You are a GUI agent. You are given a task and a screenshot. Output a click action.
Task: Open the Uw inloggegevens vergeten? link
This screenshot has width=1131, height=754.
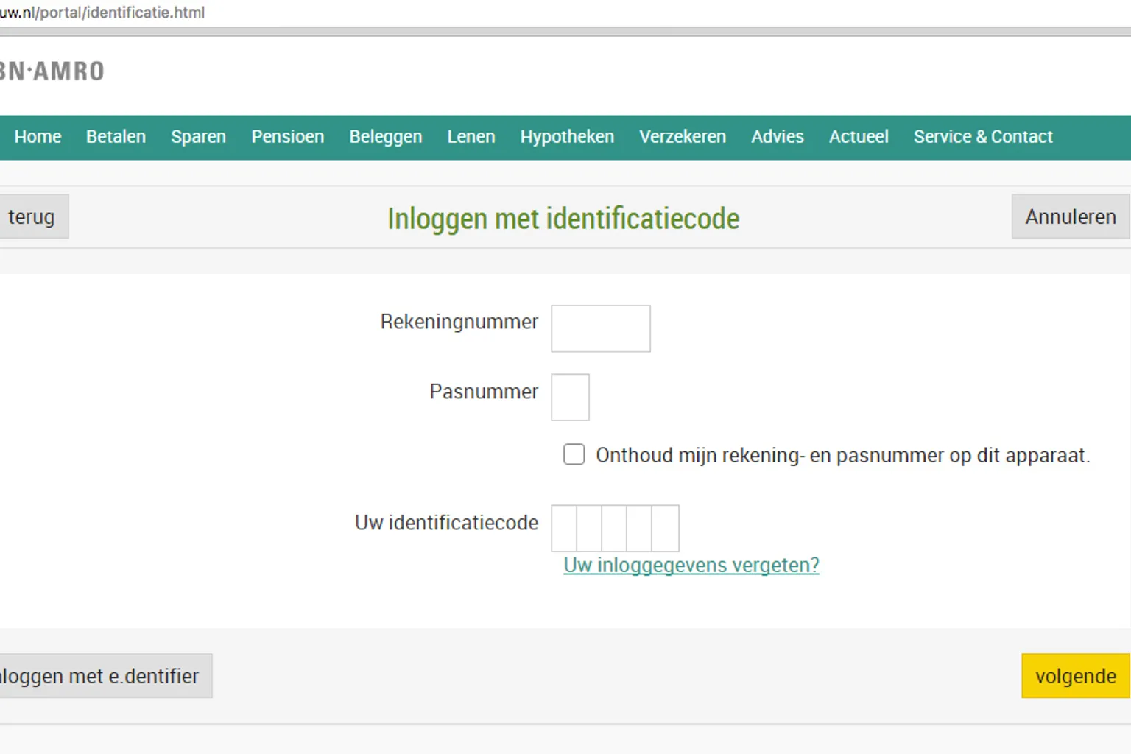(x=691, y=565)
